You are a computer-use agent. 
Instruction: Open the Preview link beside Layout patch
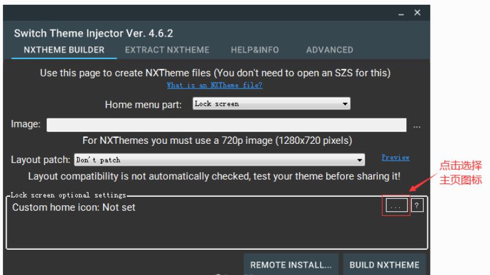(x=395, y=157)
